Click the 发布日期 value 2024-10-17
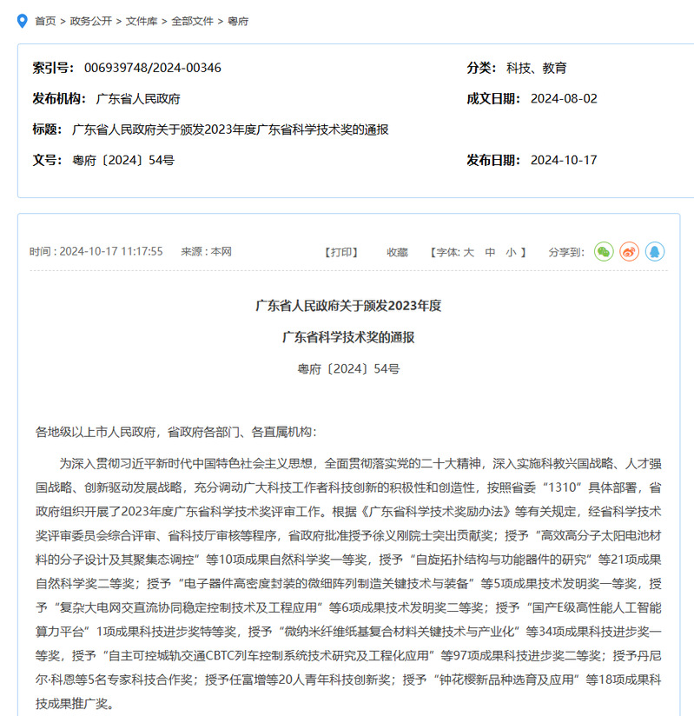Viewport: 694px width, 716px height. pos(564,160)
